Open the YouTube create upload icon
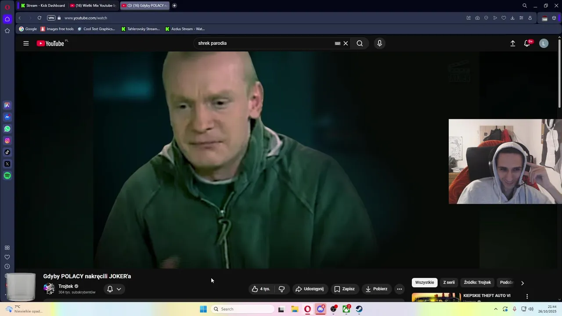Screen dimensions: 562x316 pos(512,43)
